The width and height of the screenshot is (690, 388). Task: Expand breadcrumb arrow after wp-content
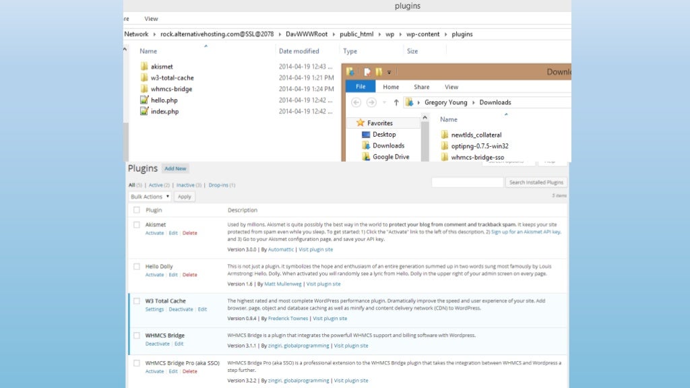[445, 34]
